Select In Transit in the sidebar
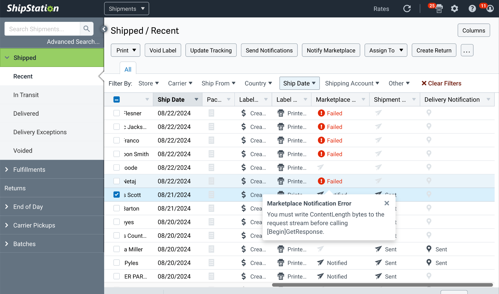 [x=26, y=95]
